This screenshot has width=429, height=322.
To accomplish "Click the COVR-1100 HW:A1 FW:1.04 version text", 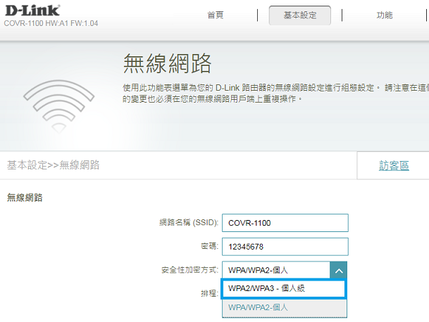I will [x=51, y=23].
